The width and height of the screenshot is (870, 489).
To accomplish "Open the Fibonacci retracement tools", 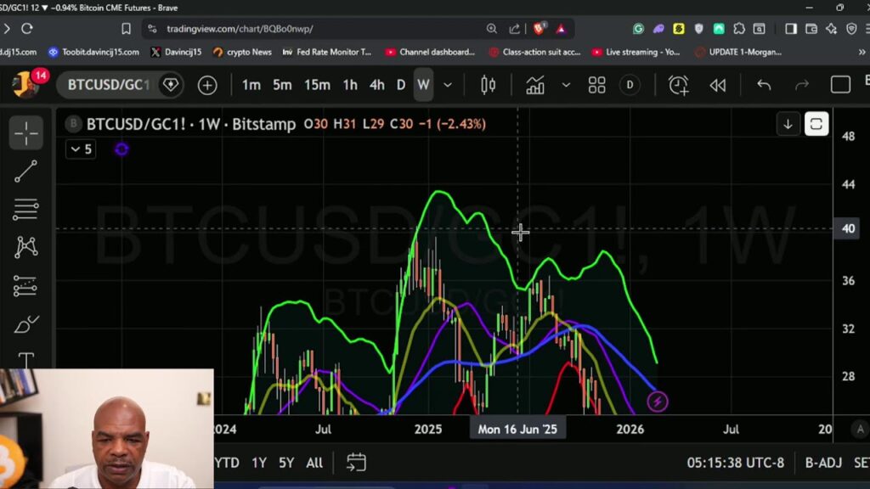I will point(26,209).
